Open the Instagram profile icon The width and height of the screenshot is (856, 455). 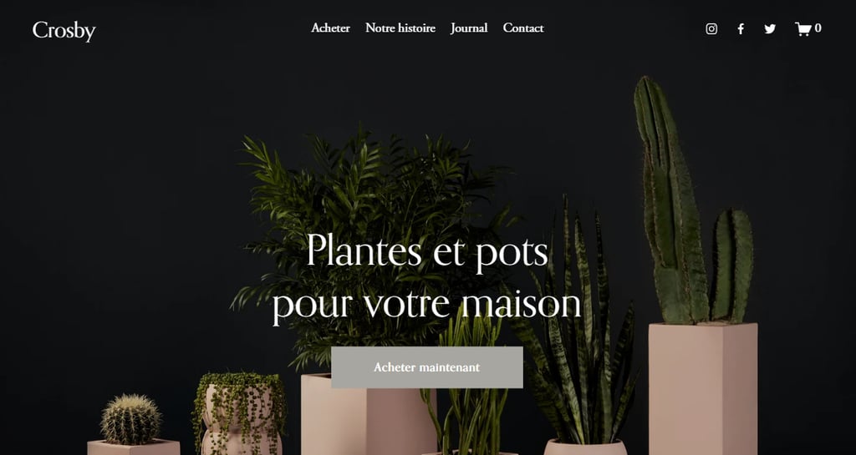711,29
